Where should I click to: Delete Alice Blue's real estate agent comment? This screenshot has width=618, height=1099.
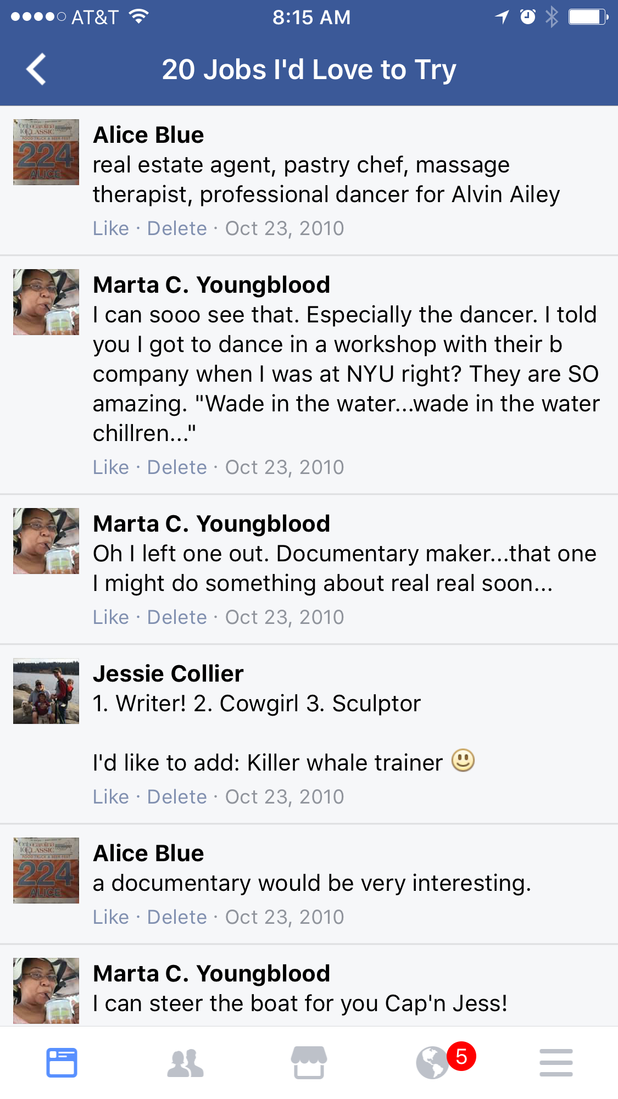point(177,228)
